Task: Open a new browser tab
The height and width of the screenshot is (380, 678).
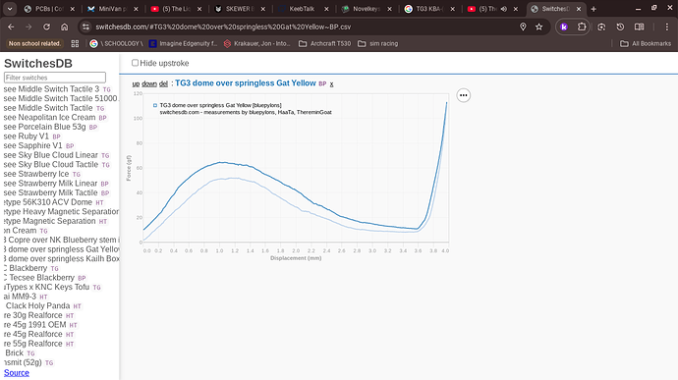Action: pos(593,9)
